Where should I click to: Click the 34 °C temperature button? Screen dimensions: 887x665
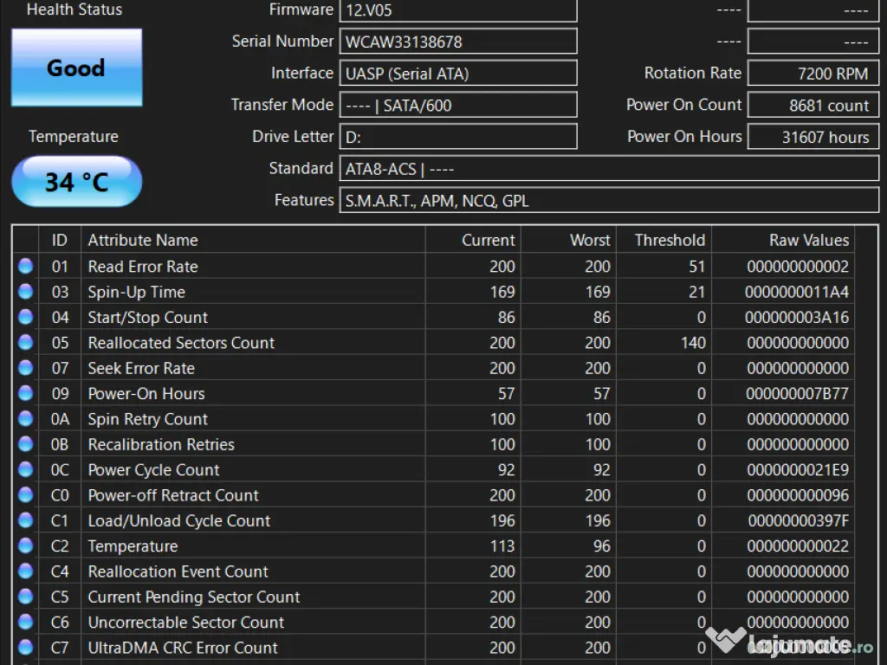tap(76, 182)
